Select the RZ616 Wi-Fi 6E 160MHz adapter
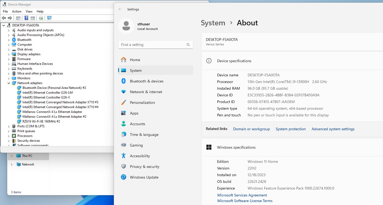Screen dimensions: 383x205 41,121
